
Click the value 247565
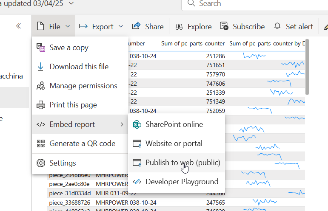click(x=215, y=203)
